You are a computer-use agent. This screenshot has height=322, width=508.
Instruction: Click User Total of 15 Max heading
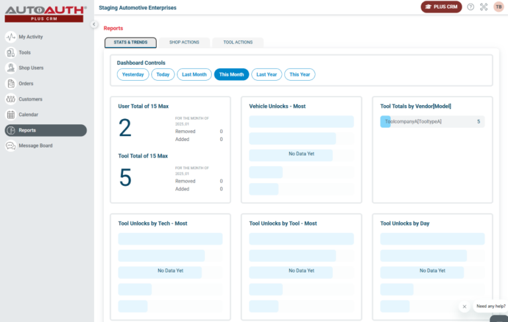pyautogui.click(x=143, y=106)
